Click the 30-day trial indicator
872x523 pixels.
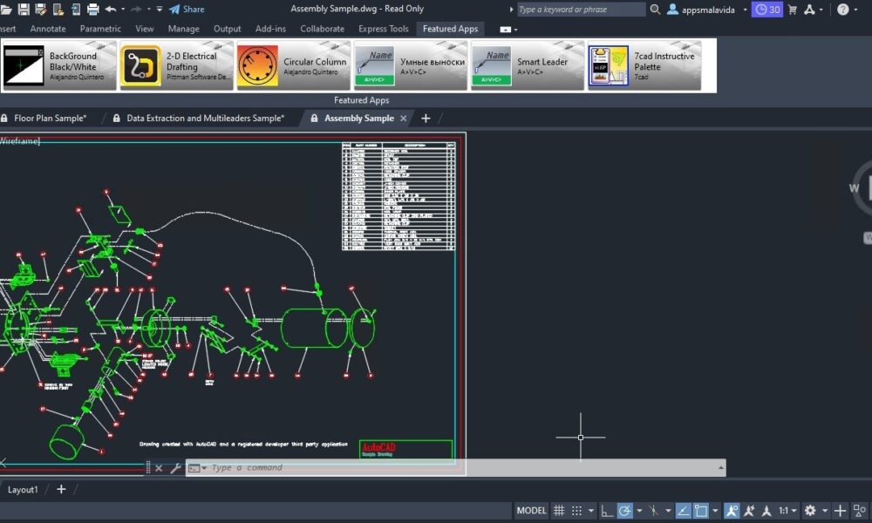[766, 10]
